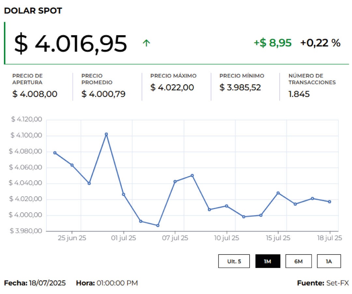Click the +0,22 % percentage change
The height and width of the screenshot is (294, 352).
[320, 43]
